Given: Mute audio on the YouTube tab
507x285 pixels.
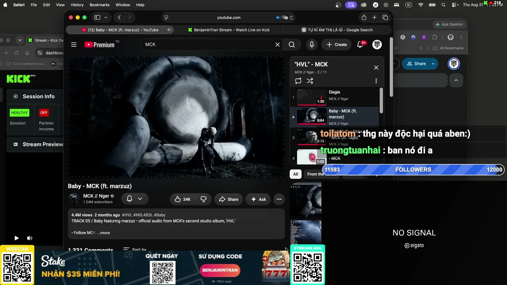Looking at the screenshot, I should tap(170, 30).
